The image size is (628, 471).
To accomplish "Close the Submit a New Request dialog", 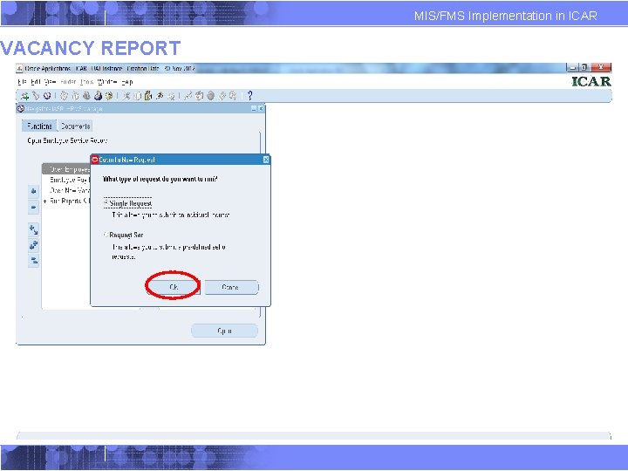I will click(x=266, y=160).
